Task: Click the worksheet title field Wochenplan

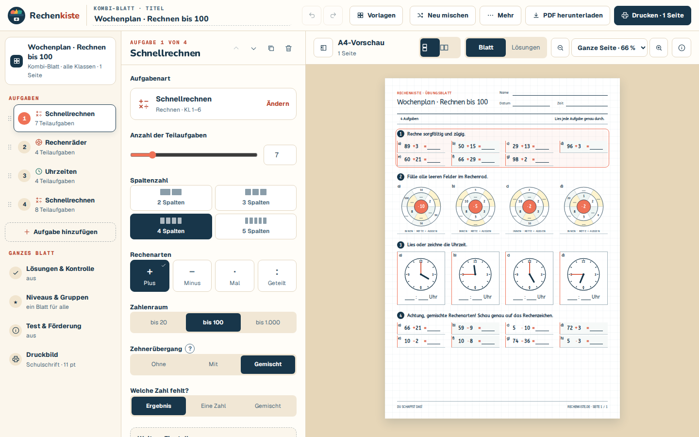Action: pos(192,18)
